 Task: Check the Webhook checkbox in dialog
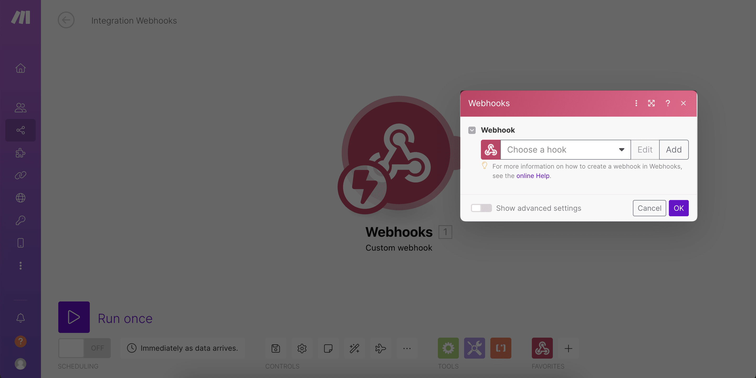(x=472, y=130)
